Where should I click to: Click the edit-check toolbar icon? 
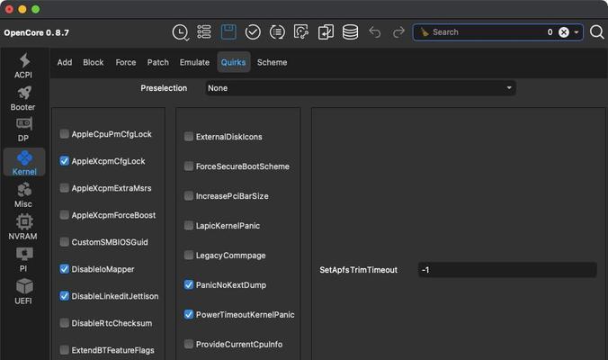tap(301, 32)
